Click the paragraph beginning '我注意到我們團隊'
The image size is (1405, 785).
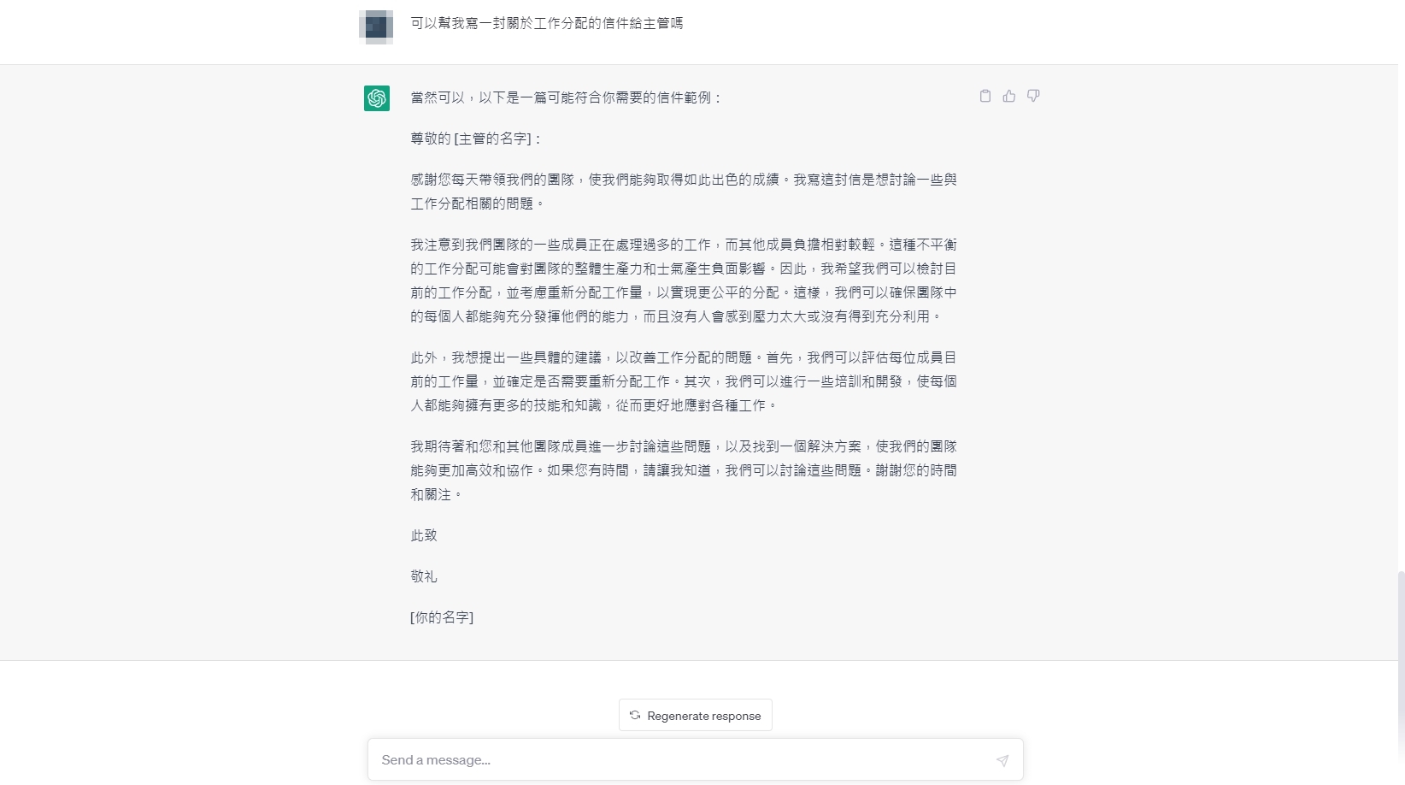(x=684, y=280)
